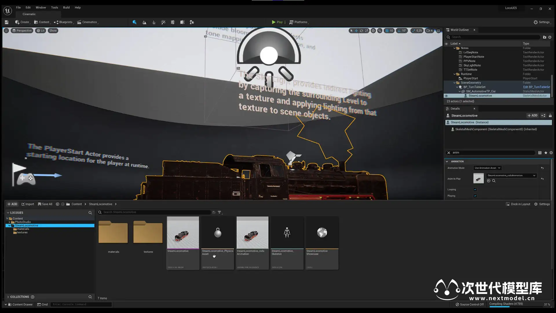
Task: Click browse-to-asset magnifier under Anim to Play
Action: point(494,181)
